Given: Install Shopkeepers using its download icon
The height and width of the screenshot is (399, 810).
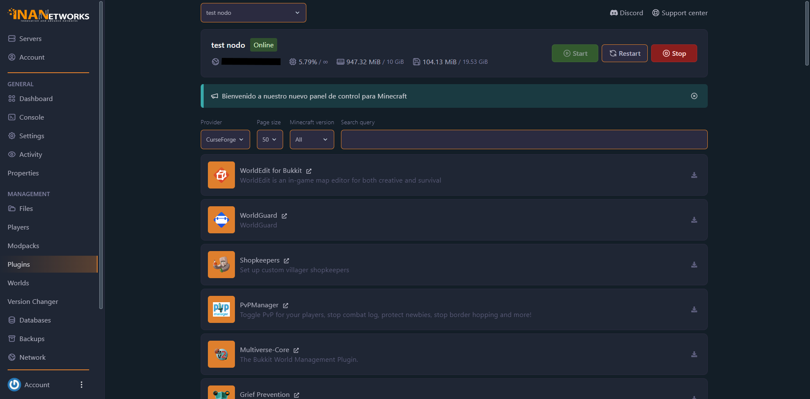Looking at the screenshot, I should pyautogui.click(x=694, y=265).
